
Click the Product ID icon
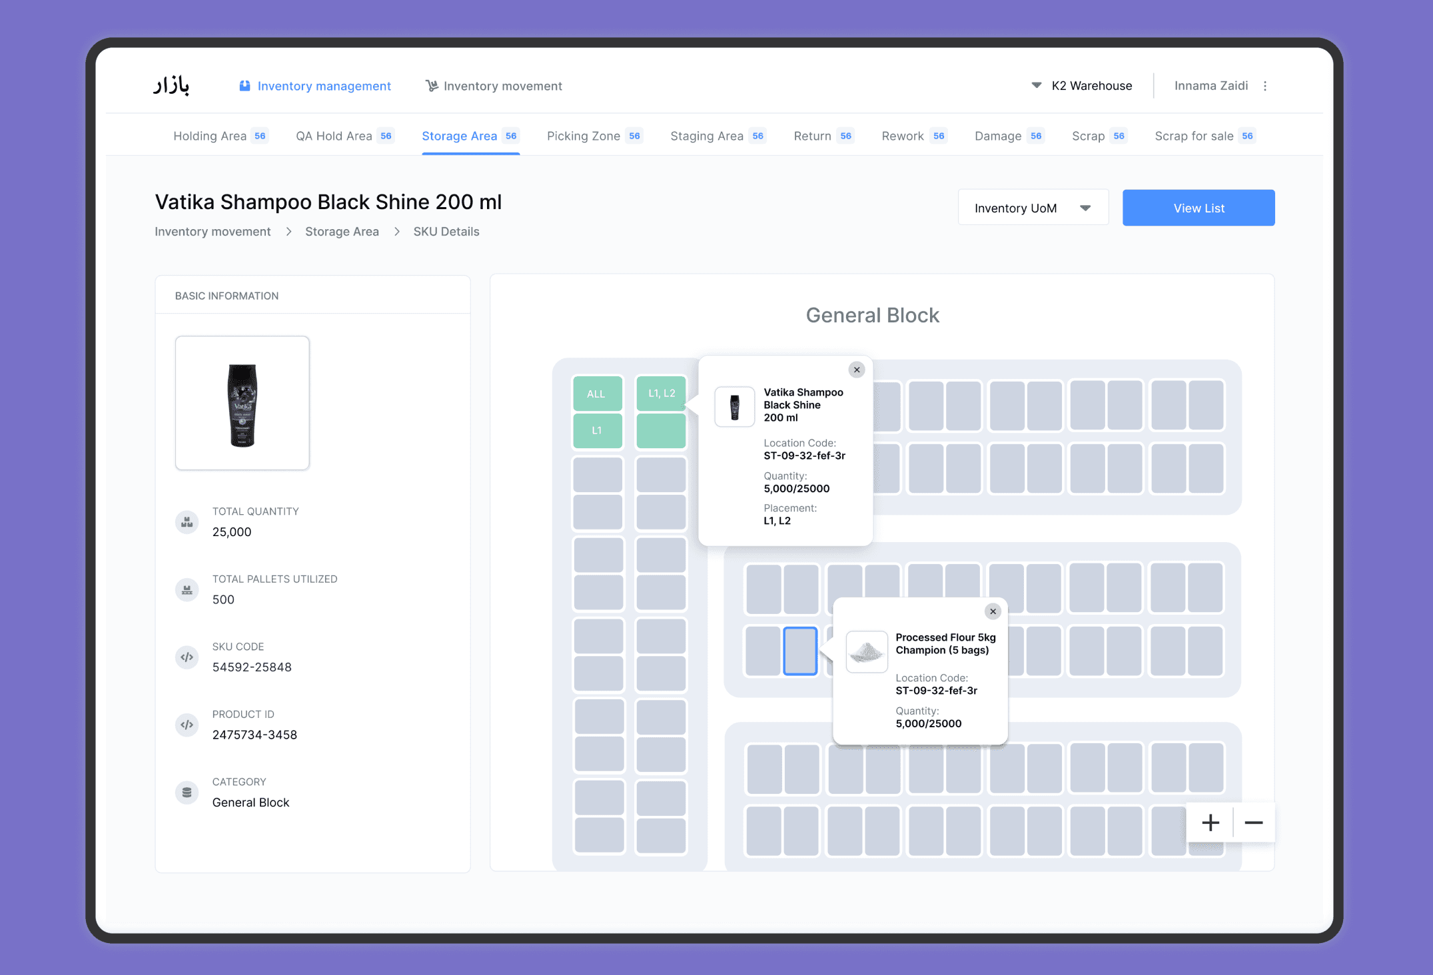[x=187, y=725]
